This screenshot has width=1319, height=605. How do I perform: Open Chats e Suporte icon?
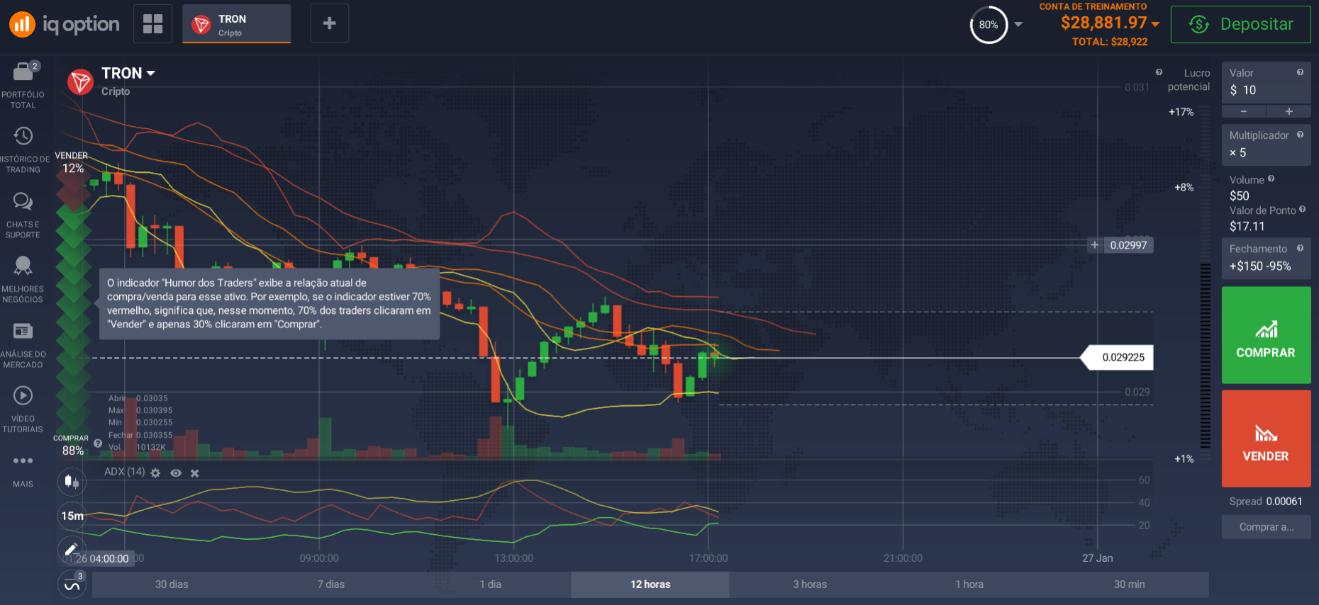[23, 202]
